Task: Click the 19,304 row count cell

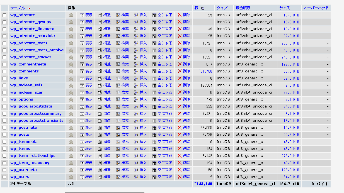Action: (206, 85)
